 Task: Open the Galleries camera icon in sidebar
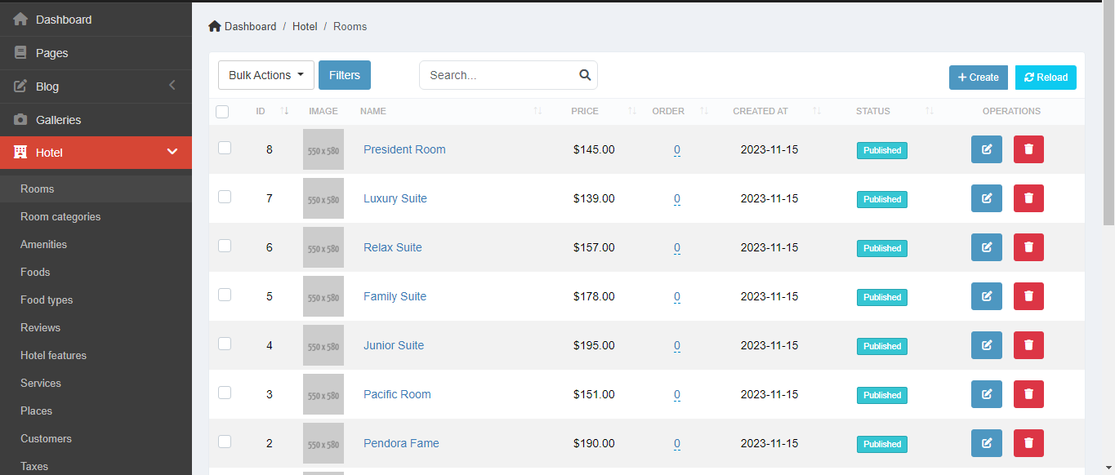tap(21, 120)
